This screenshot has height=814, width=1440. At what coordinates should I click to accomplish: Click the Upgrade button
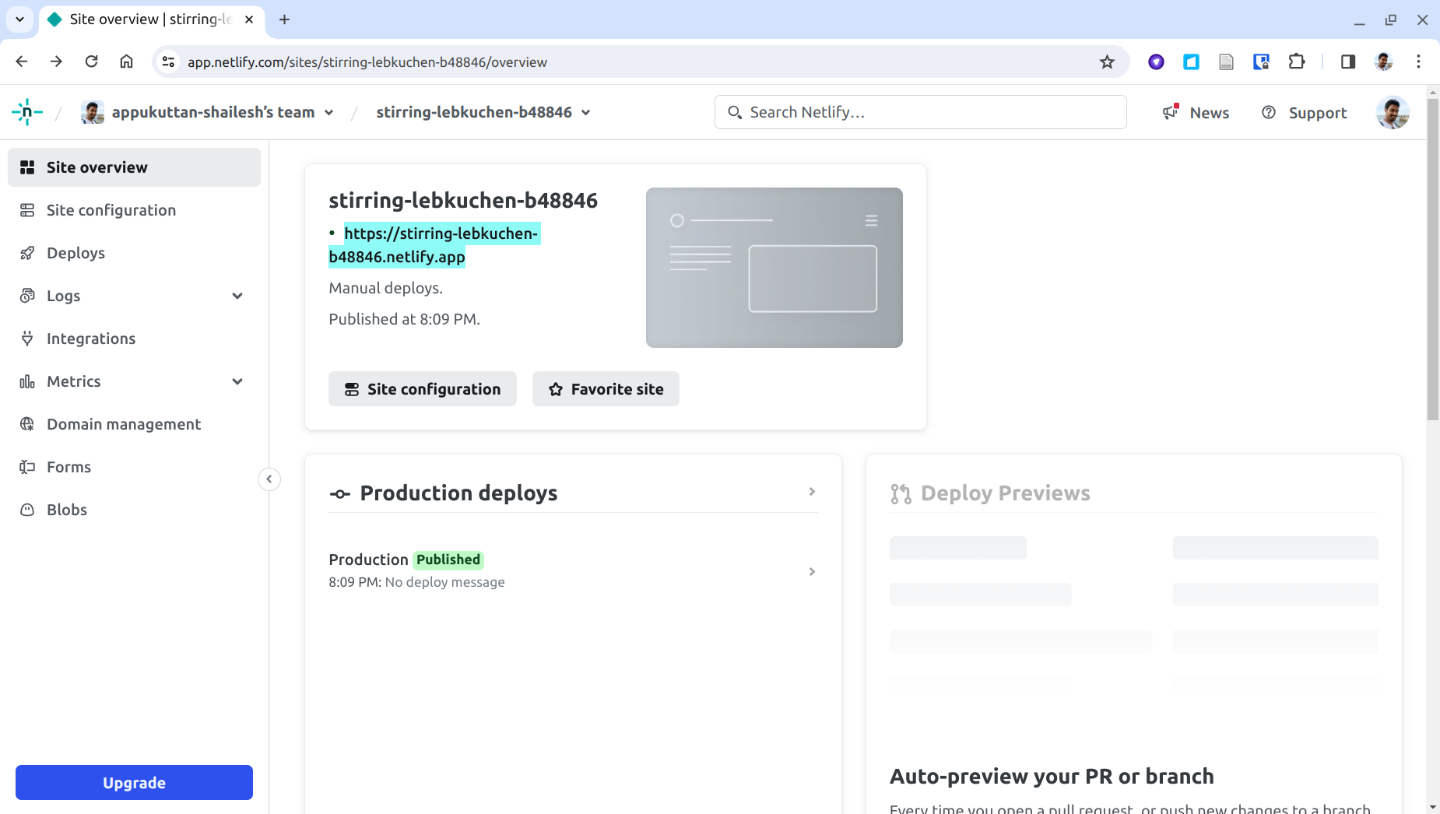pyautogui.click(x=134, y=782)
